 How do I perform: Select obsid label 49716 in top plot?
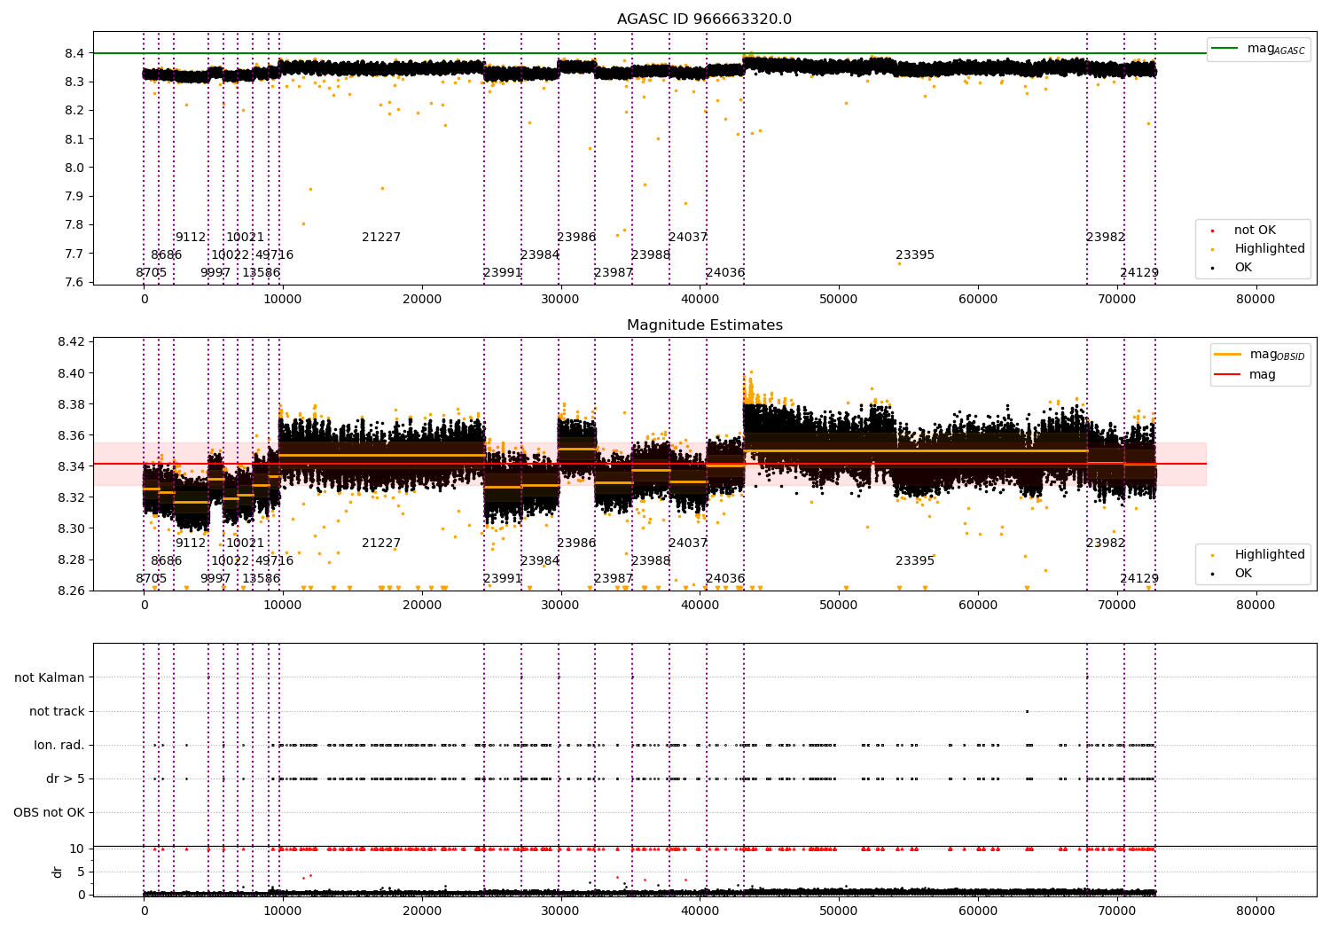pyautogui.click(x=275, y=255)
